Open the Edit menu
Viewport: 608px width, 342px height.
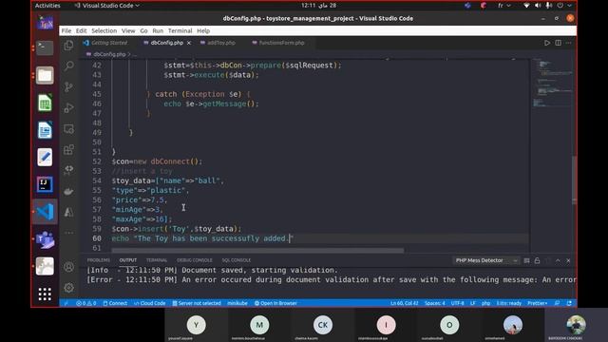tap(81, 30)
